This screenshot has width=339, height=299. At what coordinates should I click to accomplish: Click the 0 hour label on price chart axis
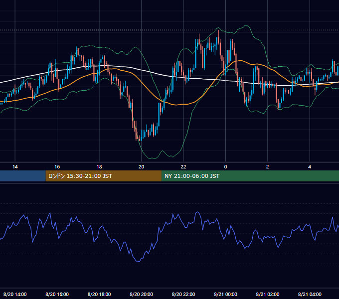click(x=225, y=167)
